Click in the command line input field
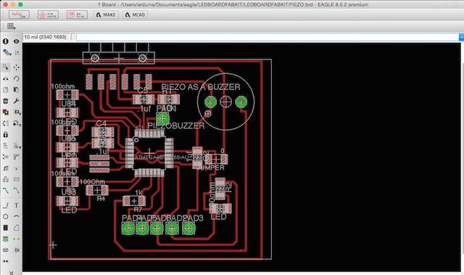 (x=268, y=37)
